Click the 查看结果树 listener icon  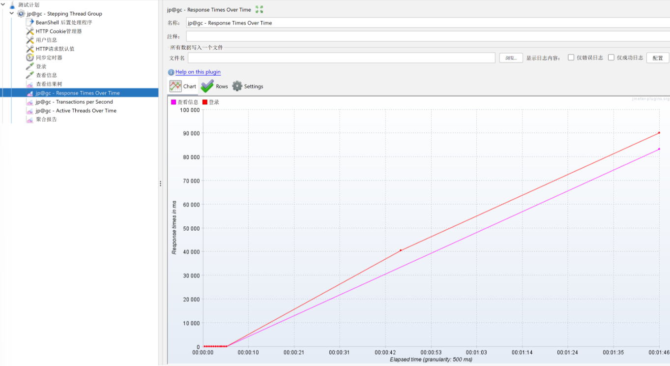click(x=30, y=84)
